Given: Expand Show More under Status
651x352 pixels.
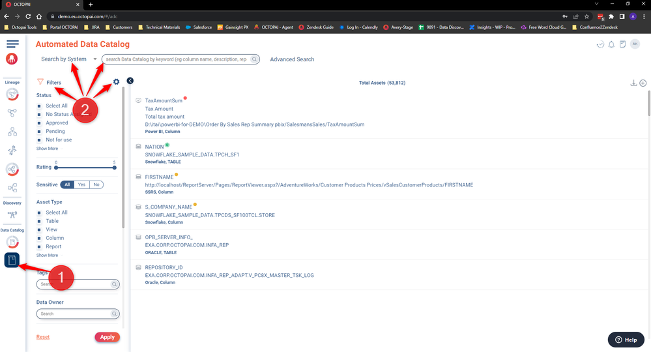Looking at the screenshot, I should point(47,149).
